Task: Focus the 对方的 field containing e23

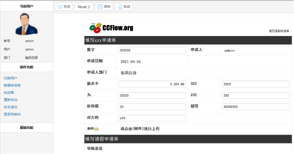Action: pyautogui.click(x=152, y=118)
